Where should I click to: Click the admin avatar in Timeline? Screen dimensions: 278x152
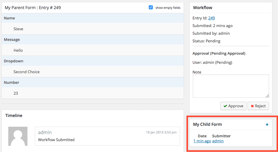click(18, 136)
